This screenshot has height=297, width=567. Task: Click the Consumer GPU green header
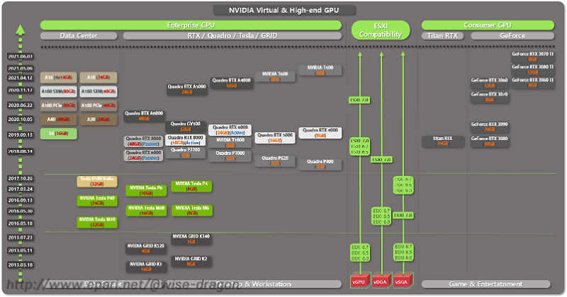coord(488,25)
